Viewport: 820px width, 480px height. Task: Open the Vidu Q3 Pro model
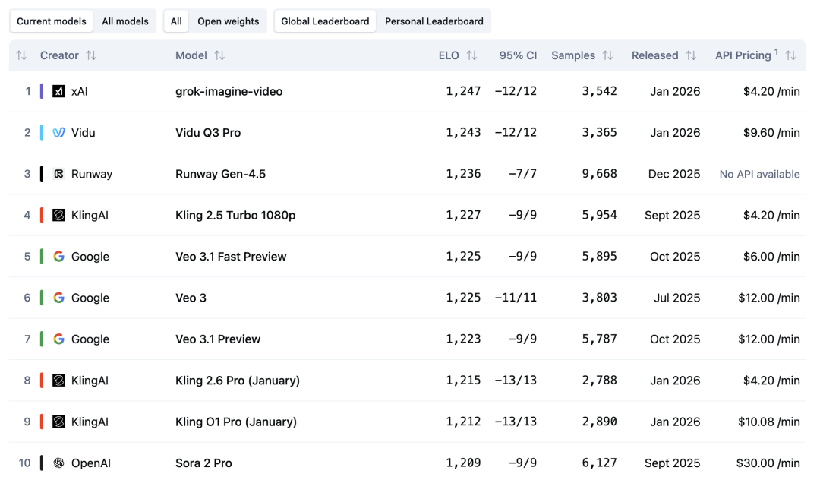coord(208,133)
